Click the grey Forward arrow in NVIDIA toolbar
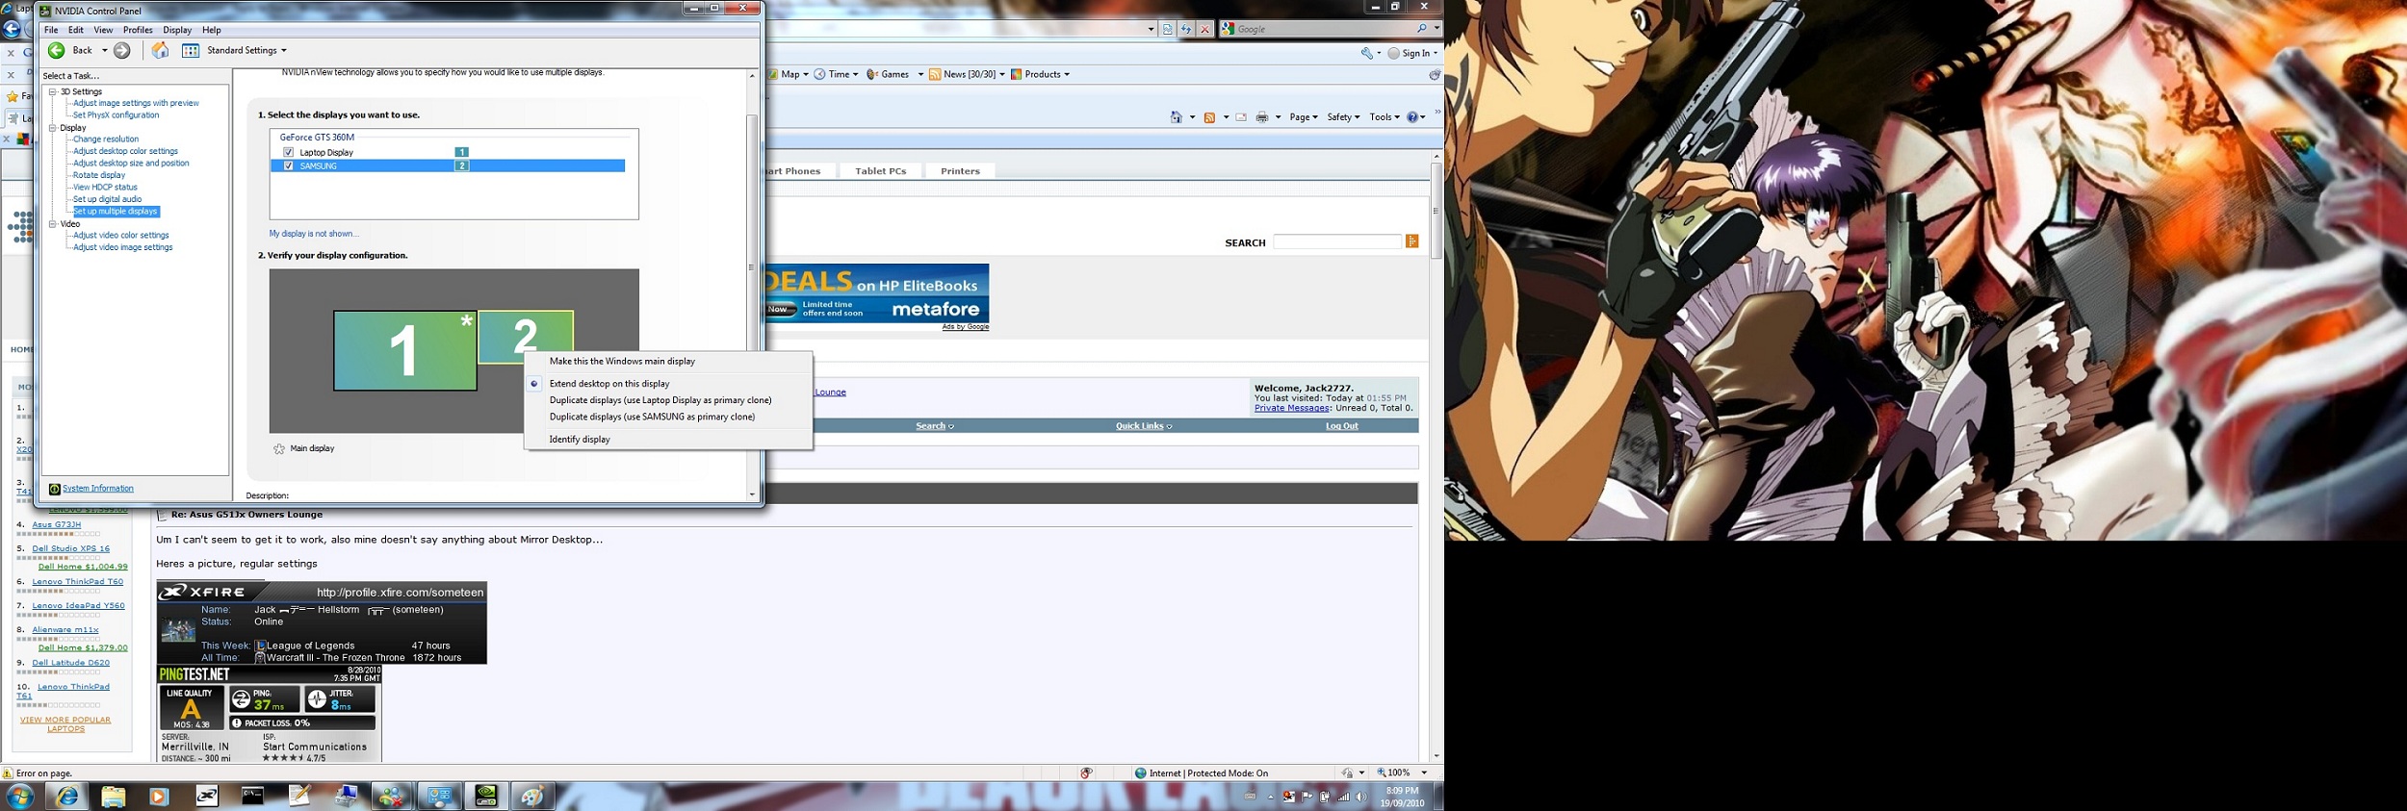Screen dimensions: 2407x811 [x=122, y=50]
